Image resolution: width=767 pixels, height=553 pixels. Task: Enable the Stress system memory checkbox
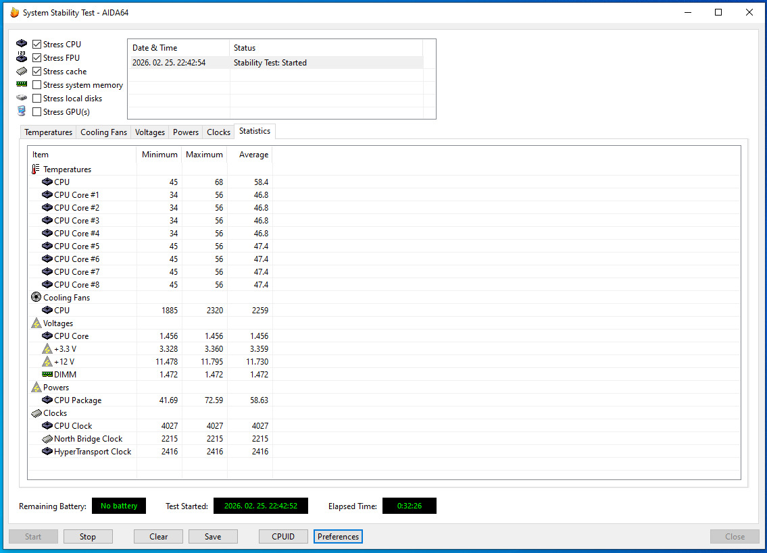(x=36, y=84)
